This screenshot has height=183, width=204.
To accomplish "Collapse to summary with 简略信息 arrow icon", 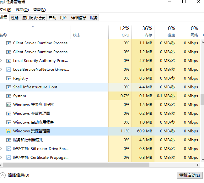I will point(3,175).
